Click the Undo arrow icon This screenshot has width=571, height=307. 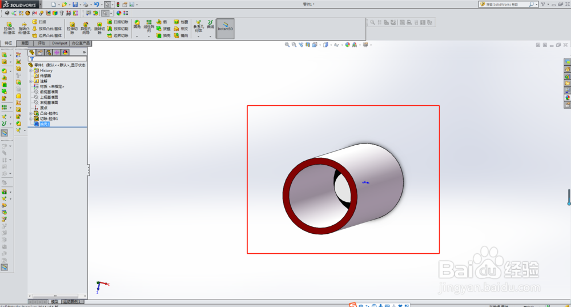coord(96,5)
